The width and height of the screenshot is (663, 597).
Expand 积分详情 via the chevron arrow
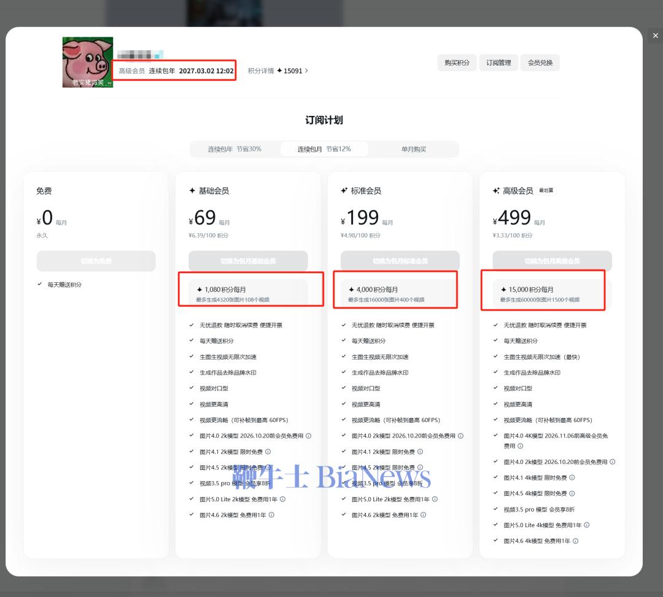[306, 71]
